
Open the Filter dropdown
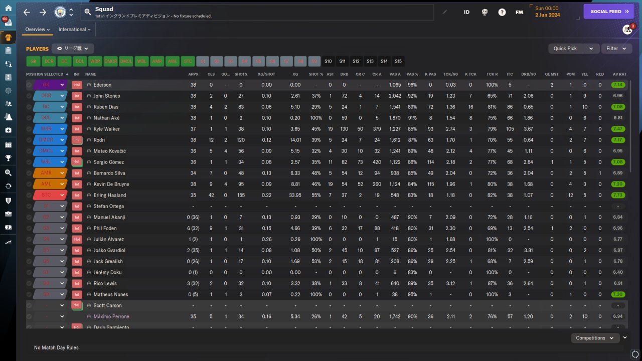(616, 49)
